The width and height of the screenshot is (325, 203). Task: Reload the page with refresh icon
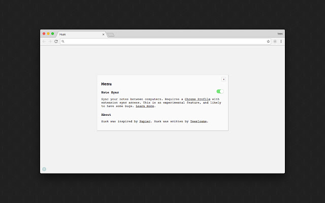pos(56,42)
